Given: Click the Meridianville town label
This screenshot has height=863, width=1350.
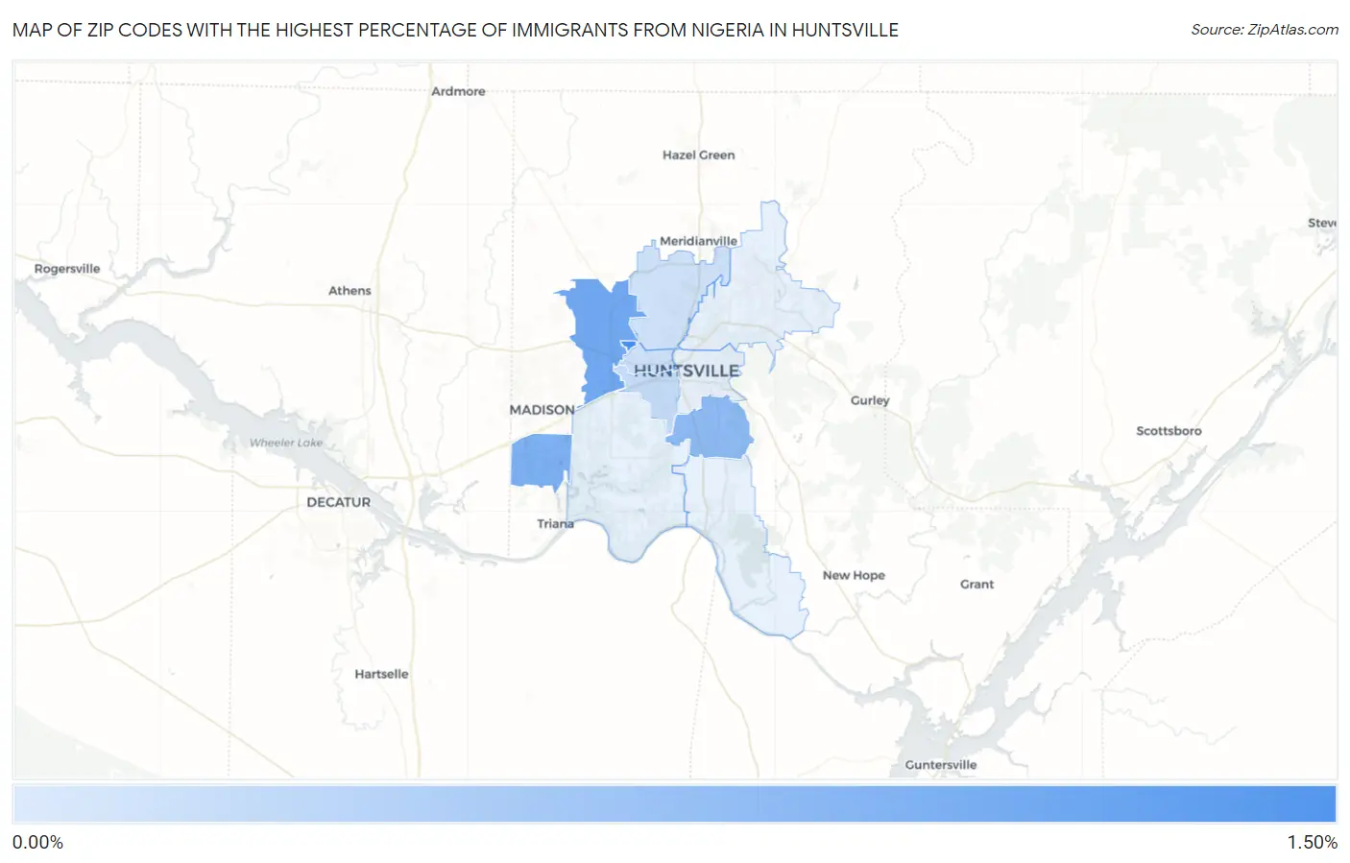Looking at the screenshot, I should point(698,241).
